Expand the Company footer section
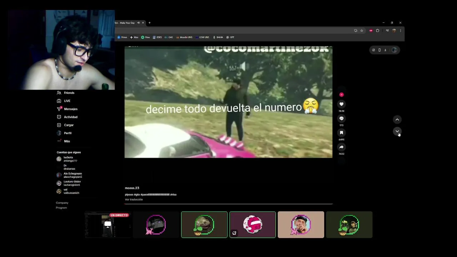 click(x=62, y=203)
